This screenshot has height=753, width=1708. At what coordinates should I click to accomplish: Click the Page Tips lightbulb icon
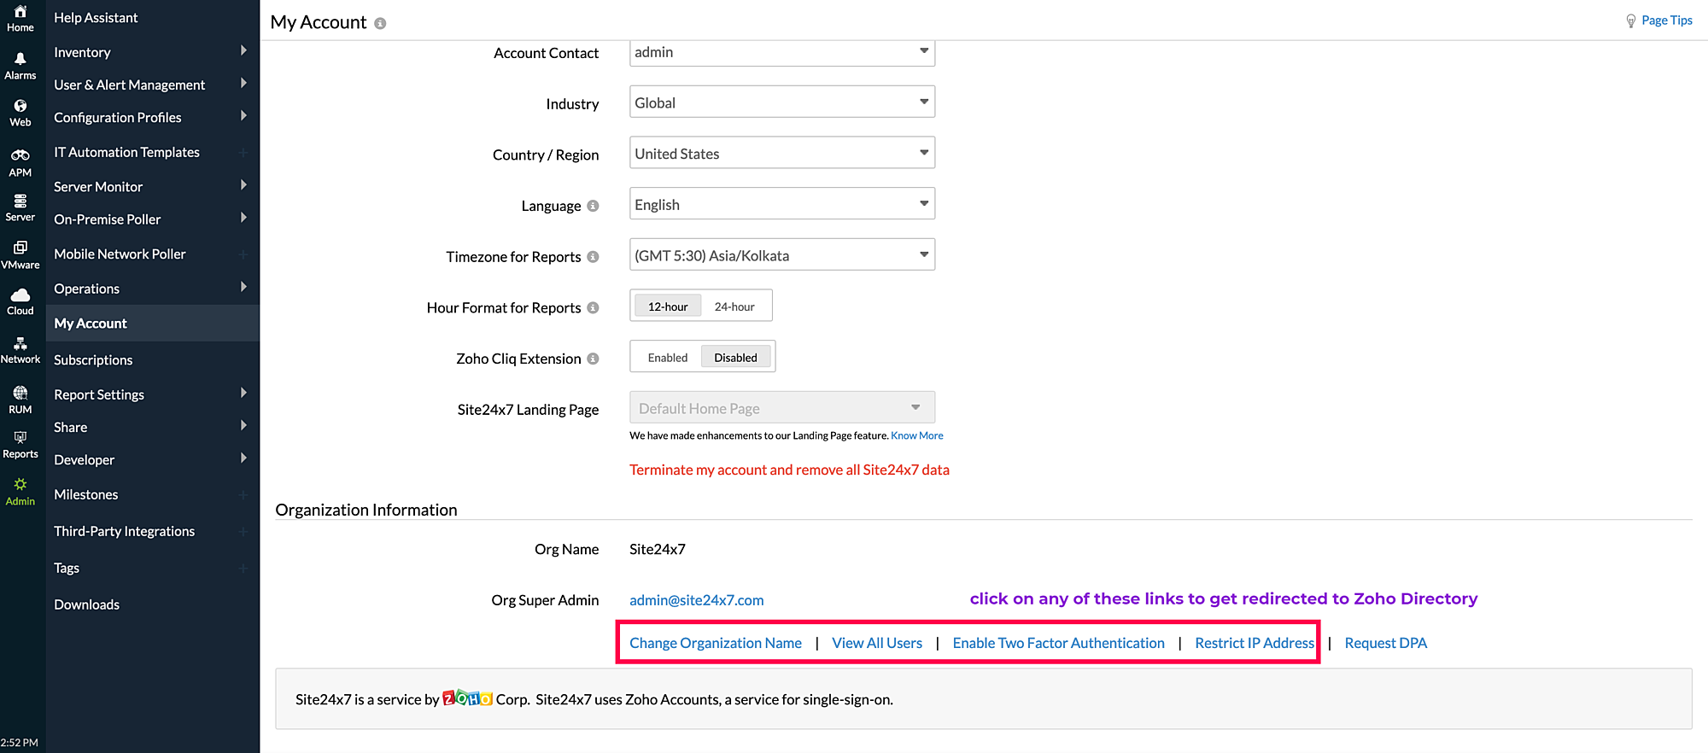tap(1630, 20)
